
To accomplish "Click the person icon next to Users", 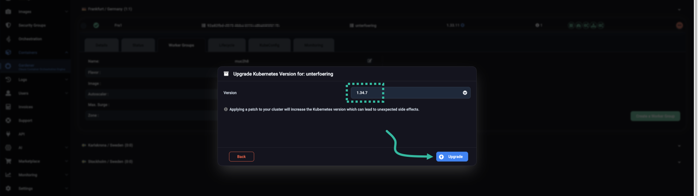I will (8, 93).
